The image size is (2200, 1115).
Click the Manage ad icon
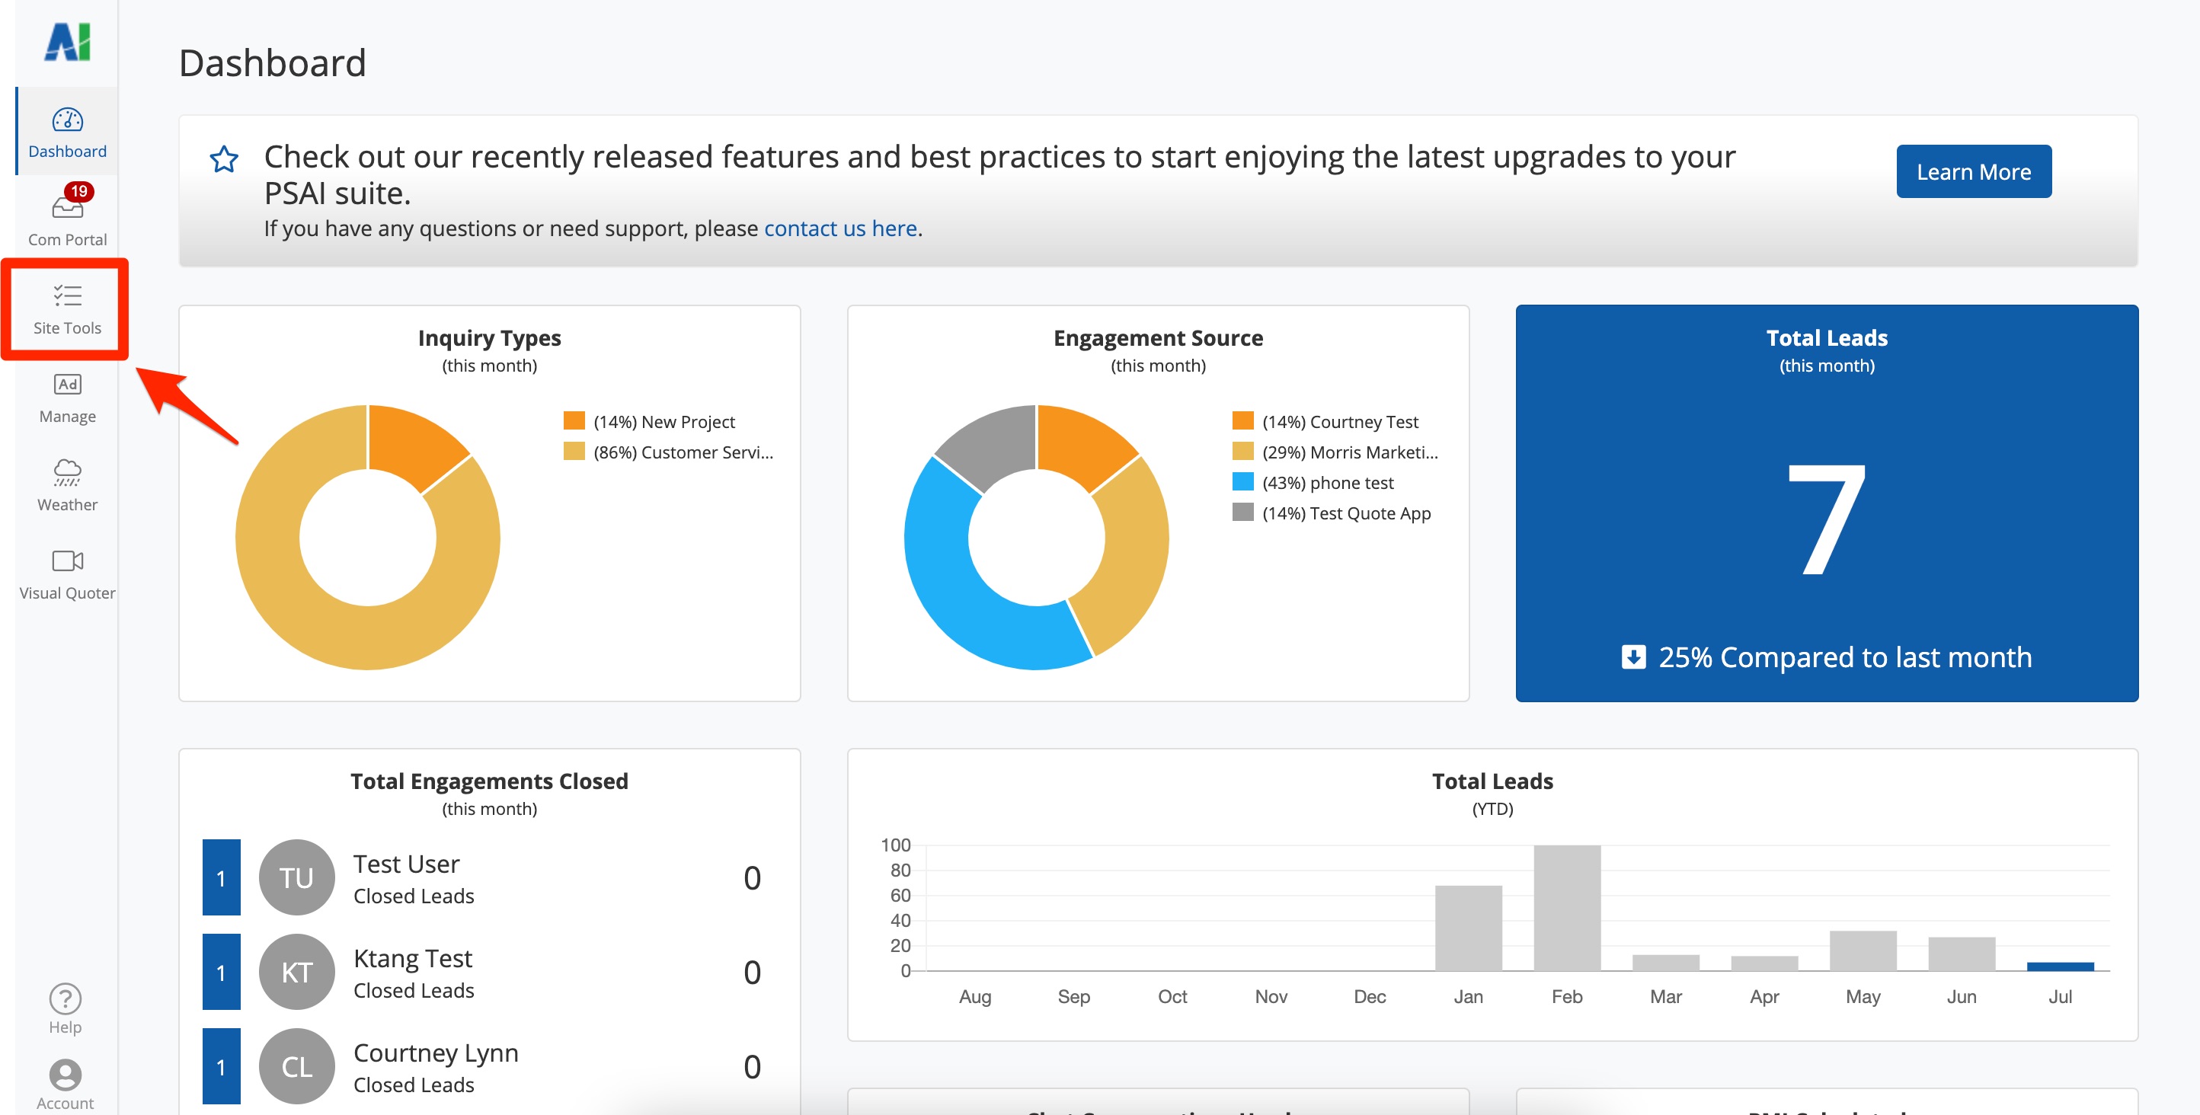[x=66, y=384]
